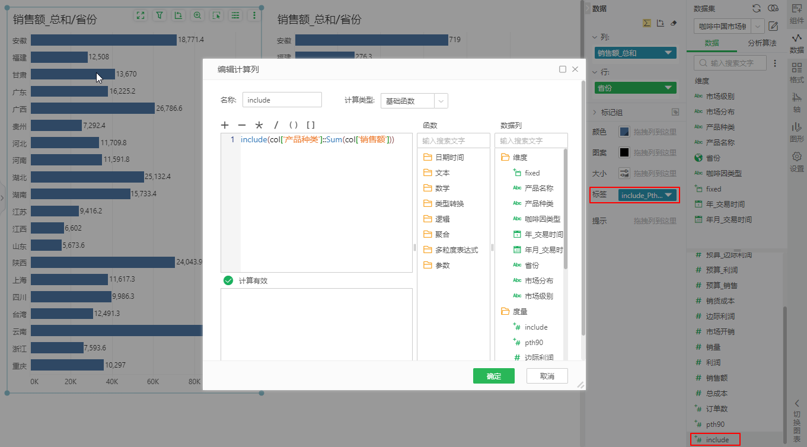Click the fullscreen expand icon on chart
This screenshot has height=447, width=807.
(x=141, y=15)
